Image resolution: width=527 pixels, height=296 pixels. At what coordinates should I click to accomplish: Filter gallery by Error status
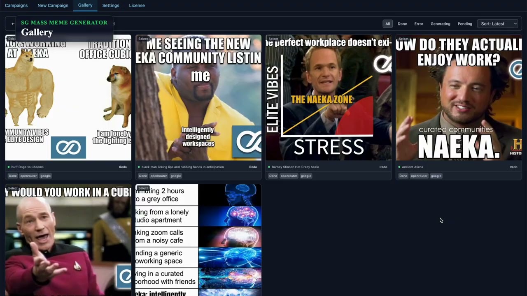[x=419, y=24]
